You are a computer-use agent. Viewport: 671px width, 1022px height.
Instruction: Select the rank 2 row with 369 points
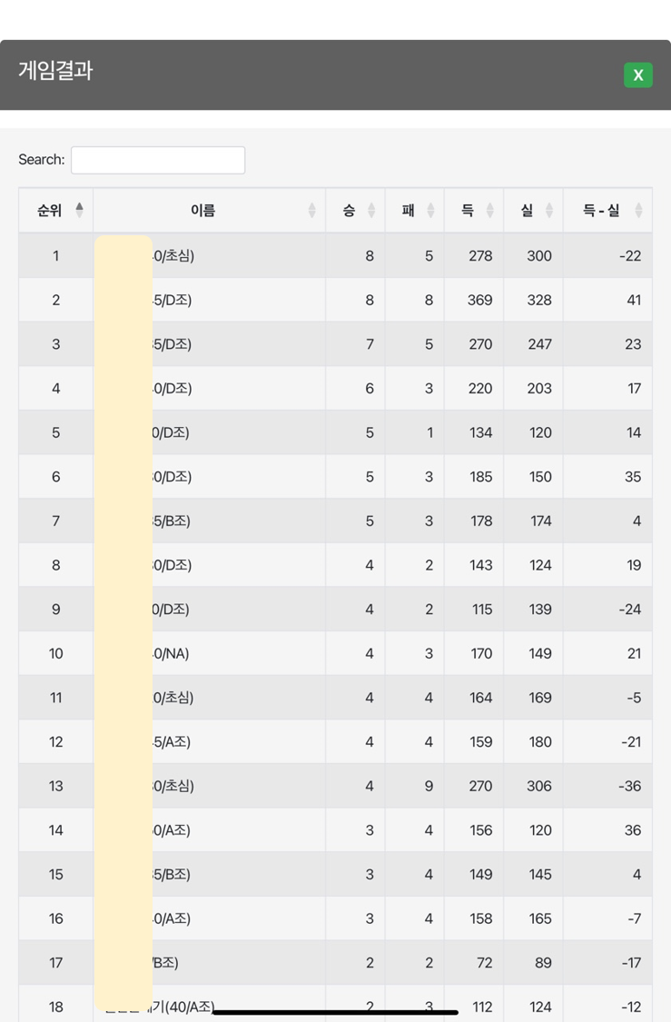pos(336,300)
